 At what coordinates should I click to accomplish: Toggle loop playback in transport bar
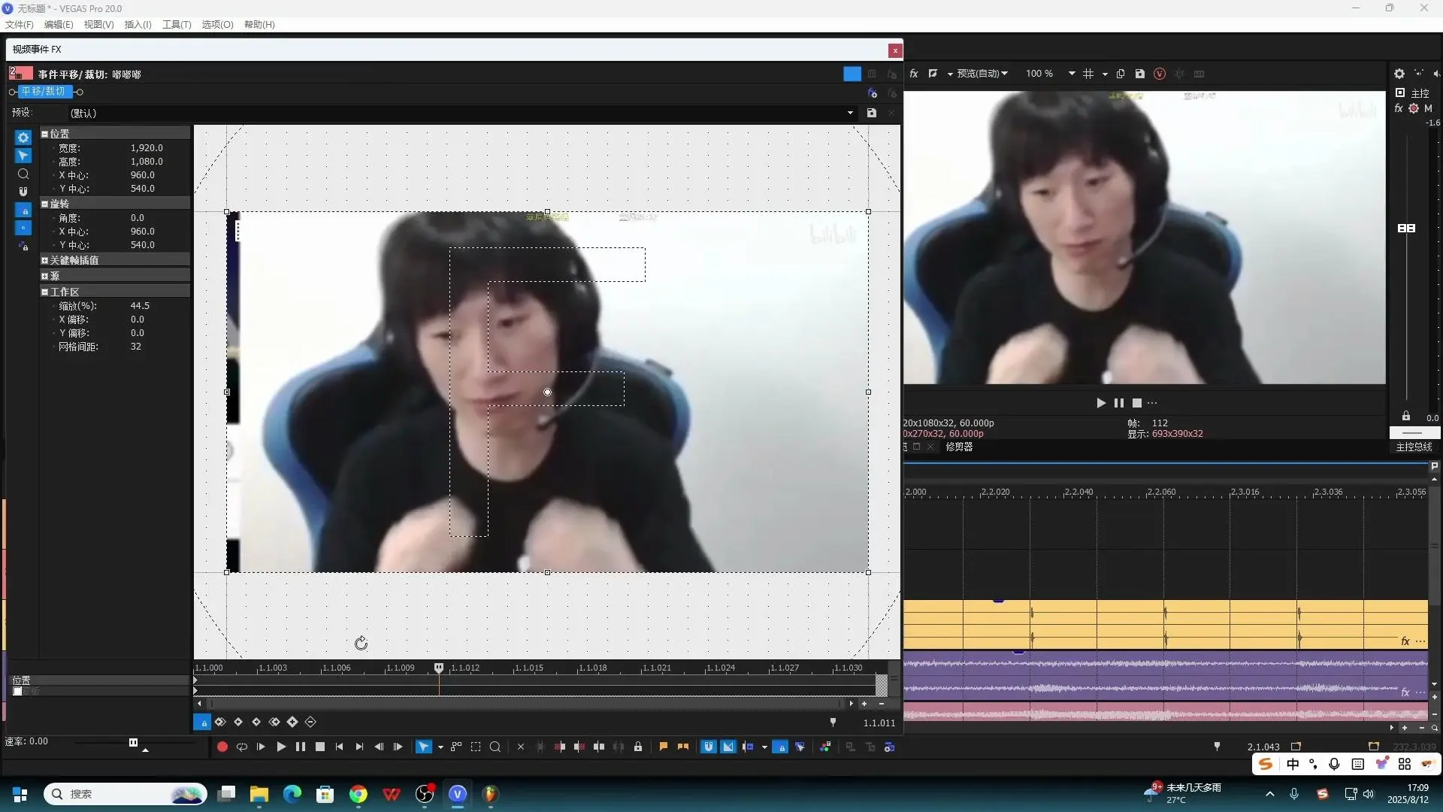point(242,747)
